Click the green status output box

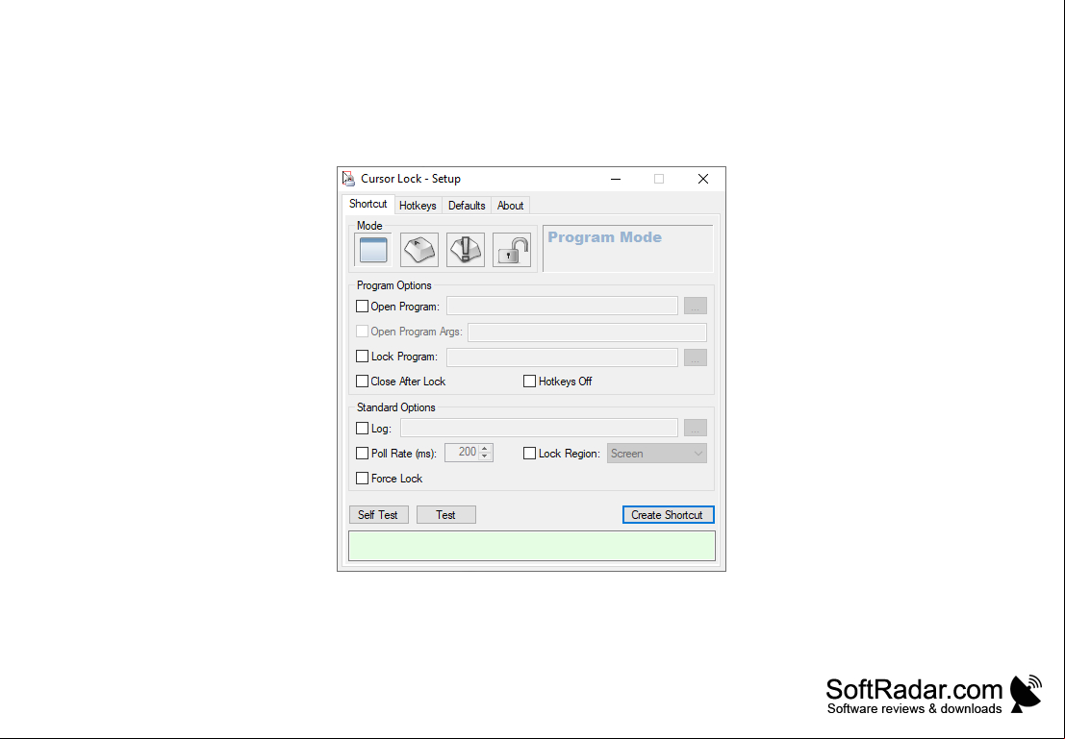click(532, 546)
